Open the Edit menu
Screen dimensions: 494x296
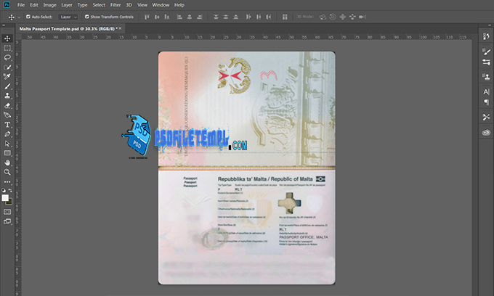coord(34,5)
